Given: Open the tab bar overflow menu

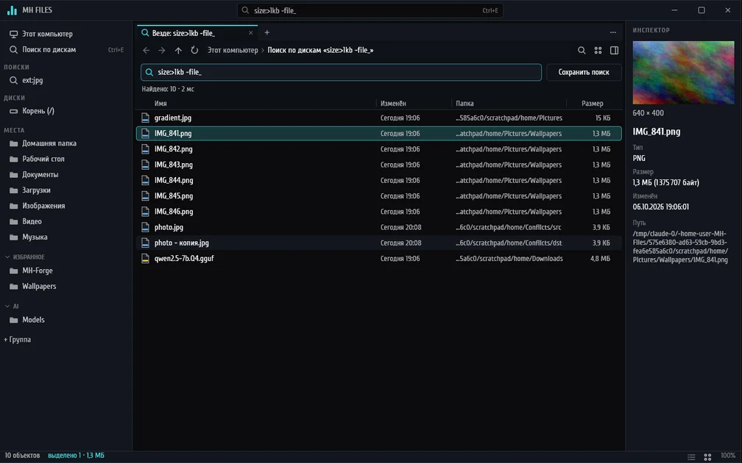Looking at the screenshot, I should pyautogui.click(x=612, y=32).
